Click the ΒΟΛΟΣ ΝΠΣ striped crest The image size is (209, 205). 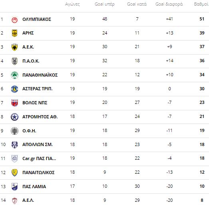coord(14,103)
